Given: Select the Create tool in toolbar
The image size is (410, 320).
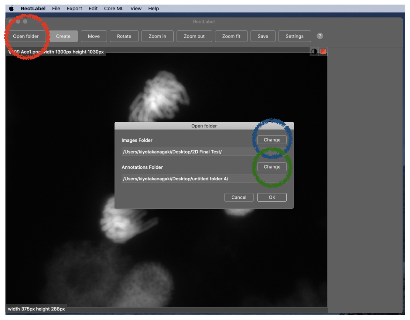Looking at the screenshot, I should pyautogui.click(x=63, y=36).
